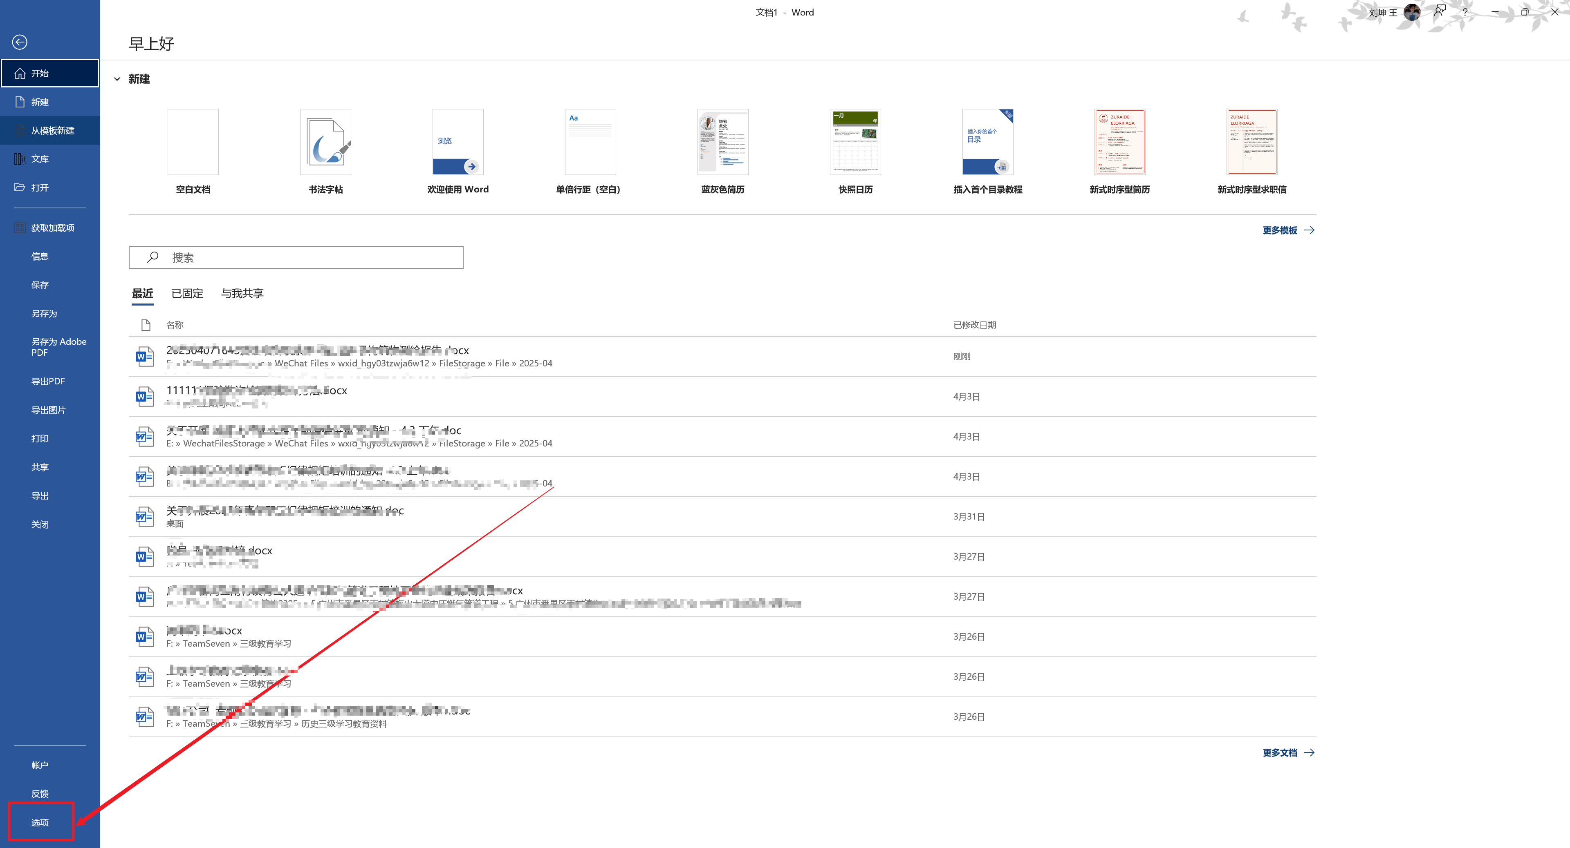Image resolution: width=1570 pixels, height=848 pixels.
Task: Choose the 快照日历 calendar template
Action: 855,152
